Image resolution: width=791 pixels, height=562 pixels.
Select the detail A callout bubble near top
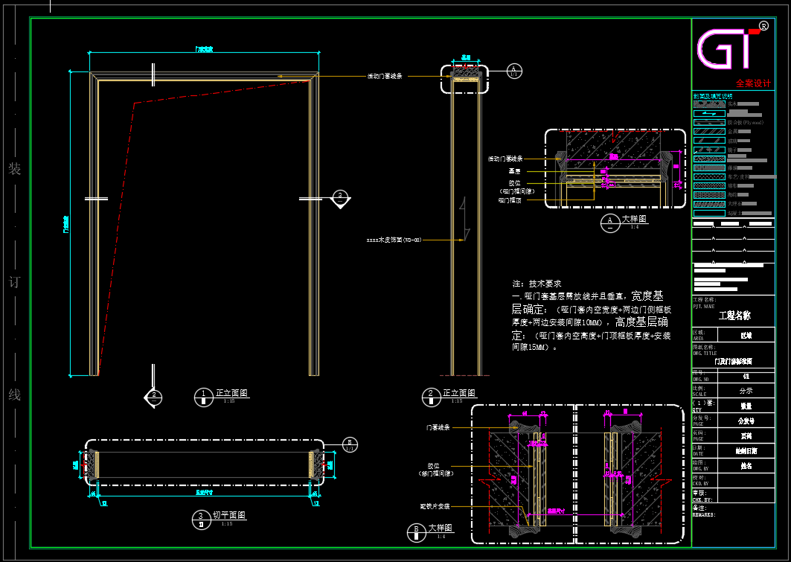point(514,71)
